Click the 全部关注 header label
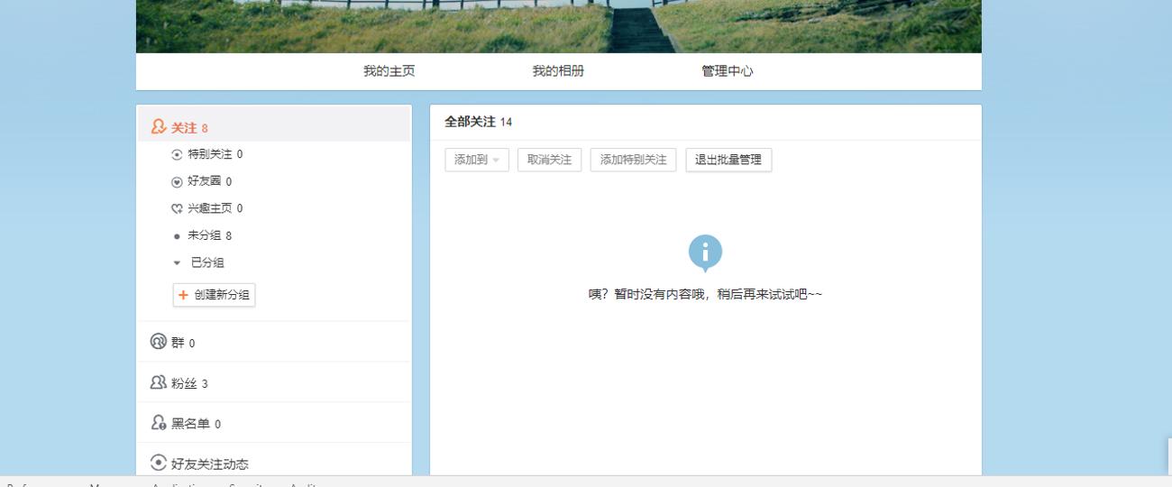This screenshot has width=1172, height=487. pyautogui.click(x=470, y=123)
